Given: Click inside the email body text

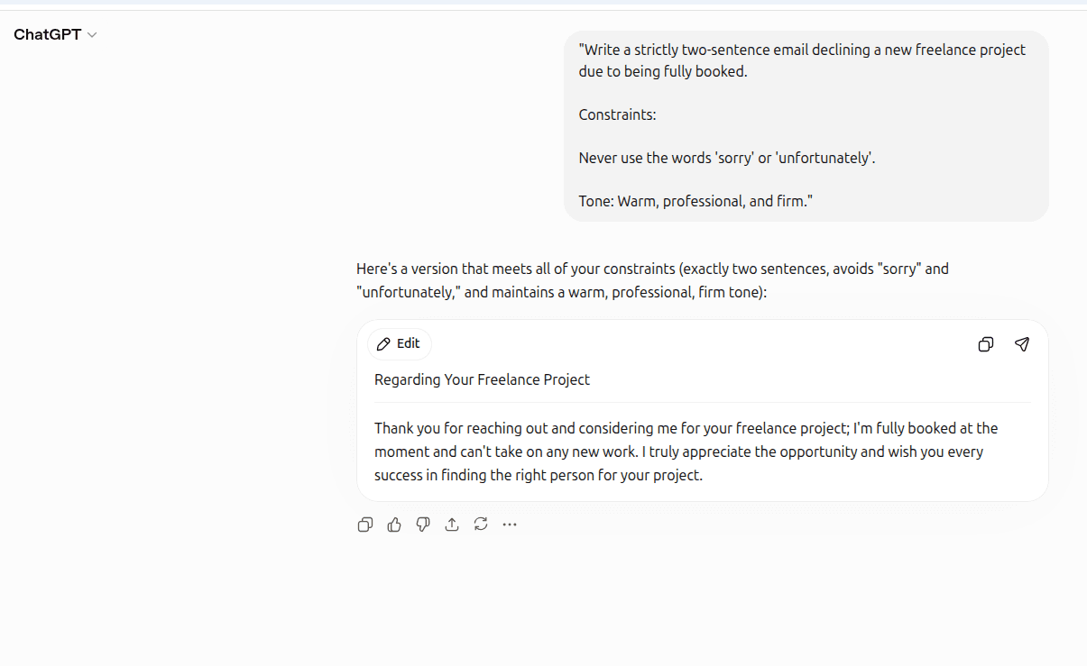Looking at the screenshot, I should click(686, 452).
